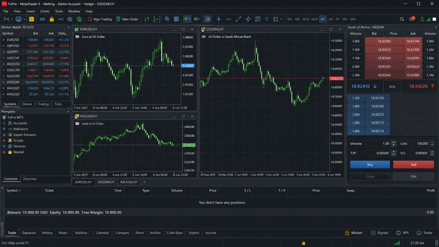Screen dimensions: 439x247
Task: Open the new chart icon in toolbar
Action: tap(6, 19)
